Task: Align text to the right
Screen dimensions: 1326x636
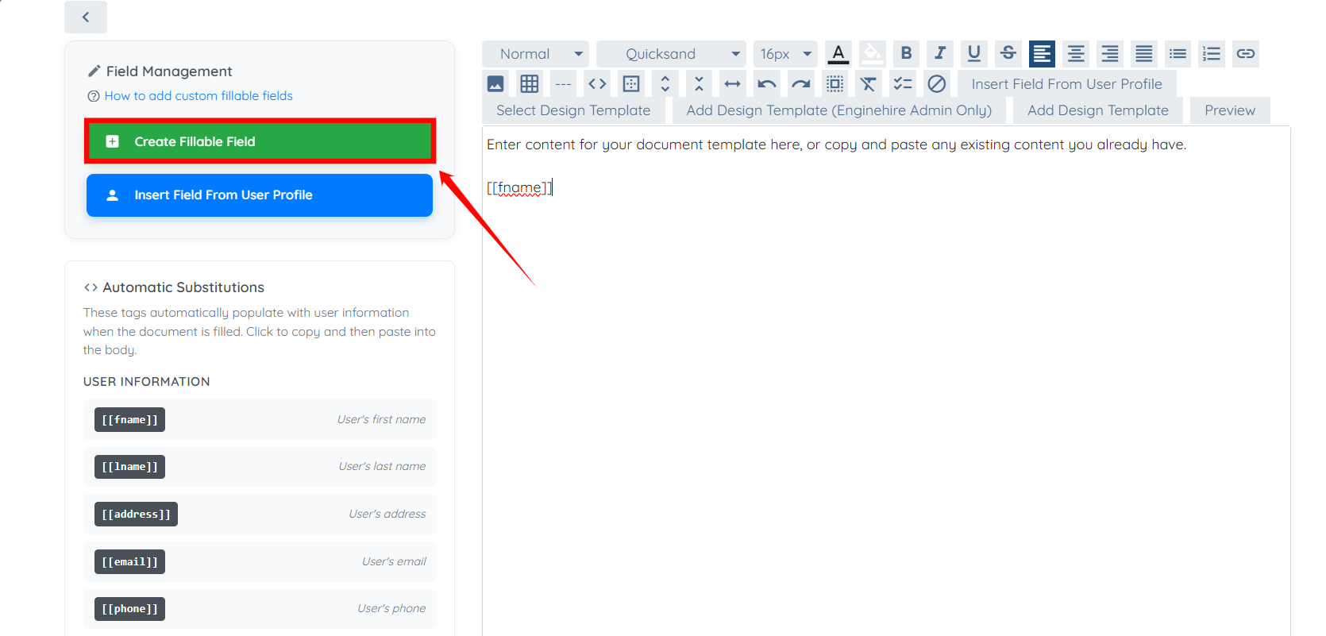Action: click(1110, 54)
